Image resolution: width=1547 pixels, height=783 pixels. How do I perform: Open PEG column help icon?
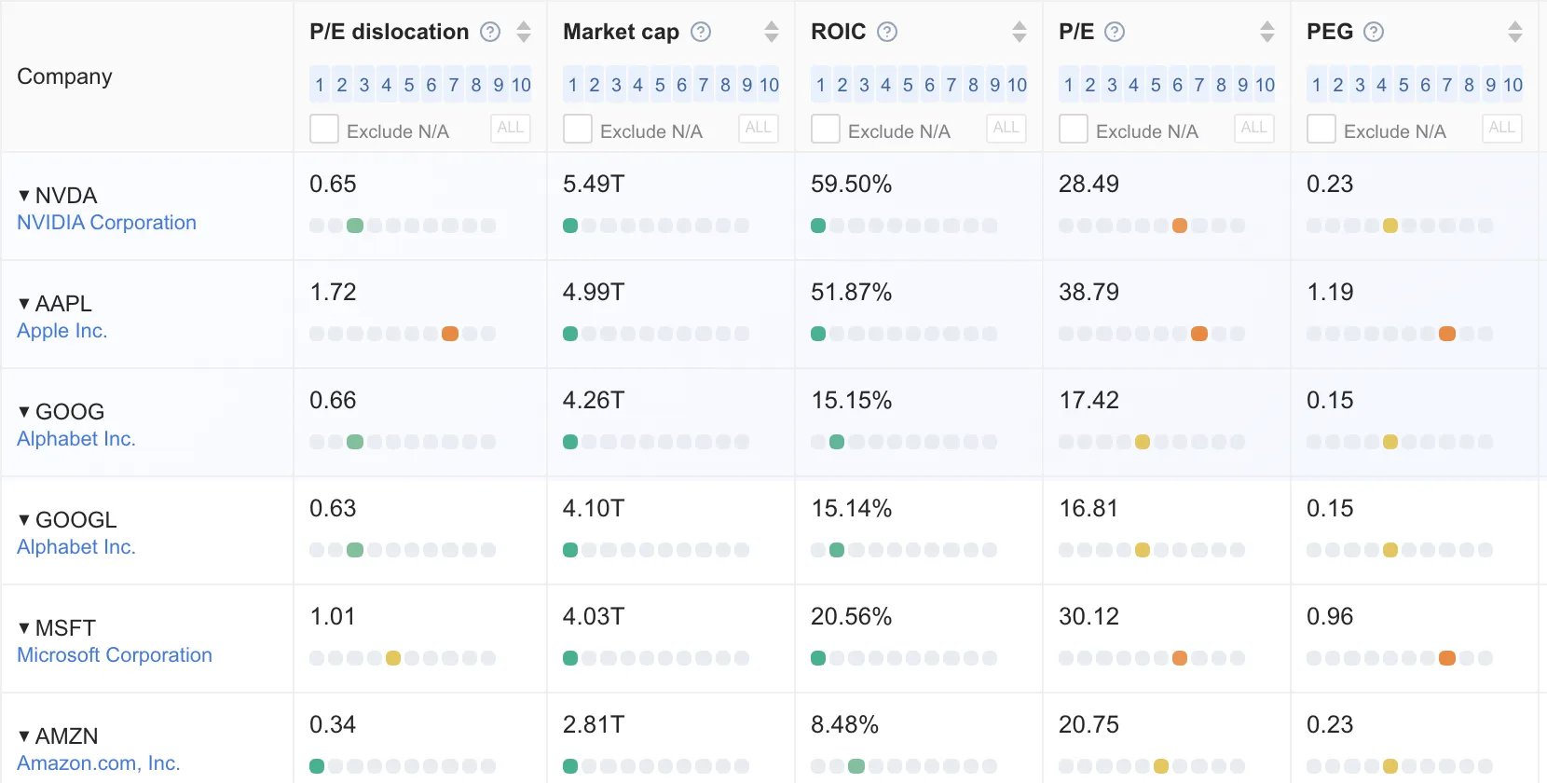pyautogui.click(x=1374, y=32)
